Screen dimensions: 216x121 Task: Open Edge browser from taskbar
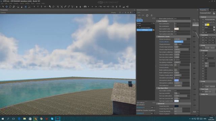click(19, 119)
